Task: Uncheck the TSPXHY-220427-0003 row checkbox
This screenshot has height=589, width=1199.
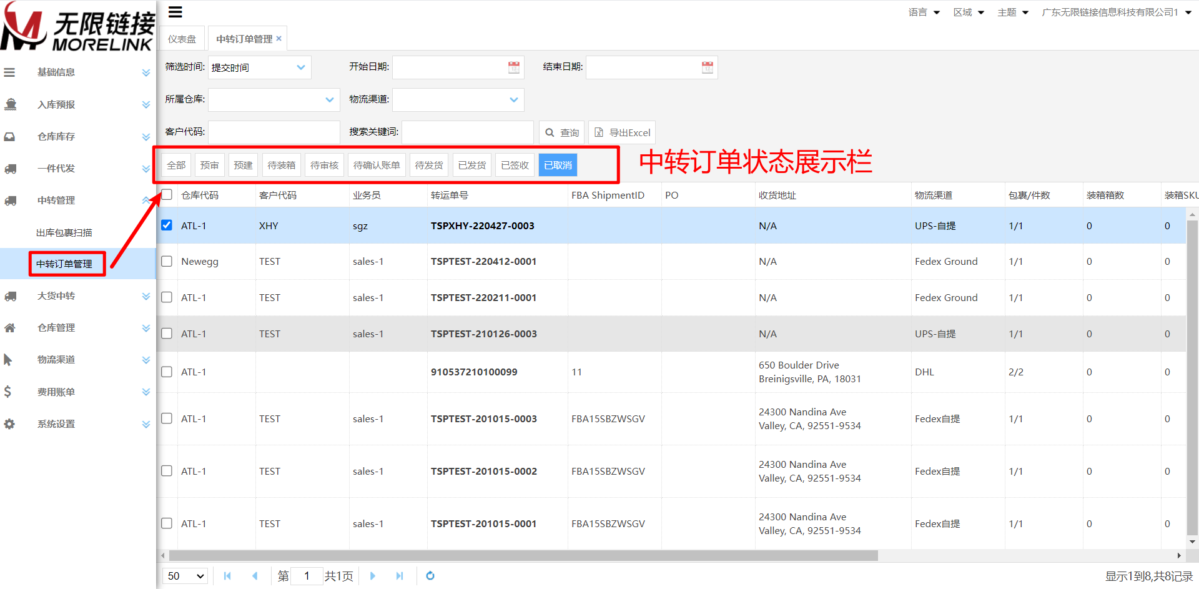Action: tap(167, 225)
